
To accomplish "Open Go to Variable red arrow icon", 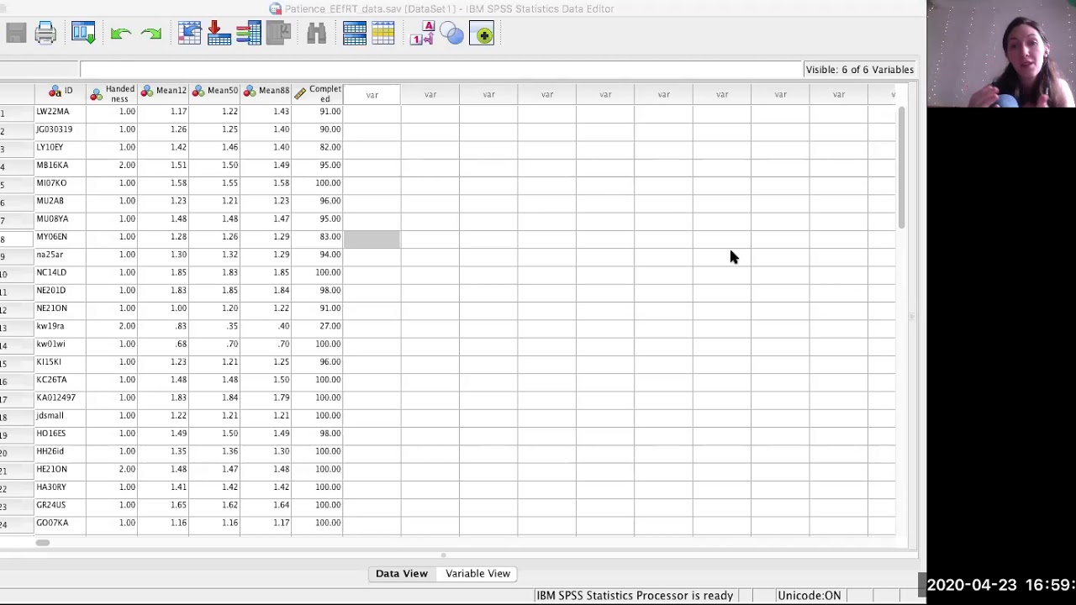I will click(x=219, y=34).
